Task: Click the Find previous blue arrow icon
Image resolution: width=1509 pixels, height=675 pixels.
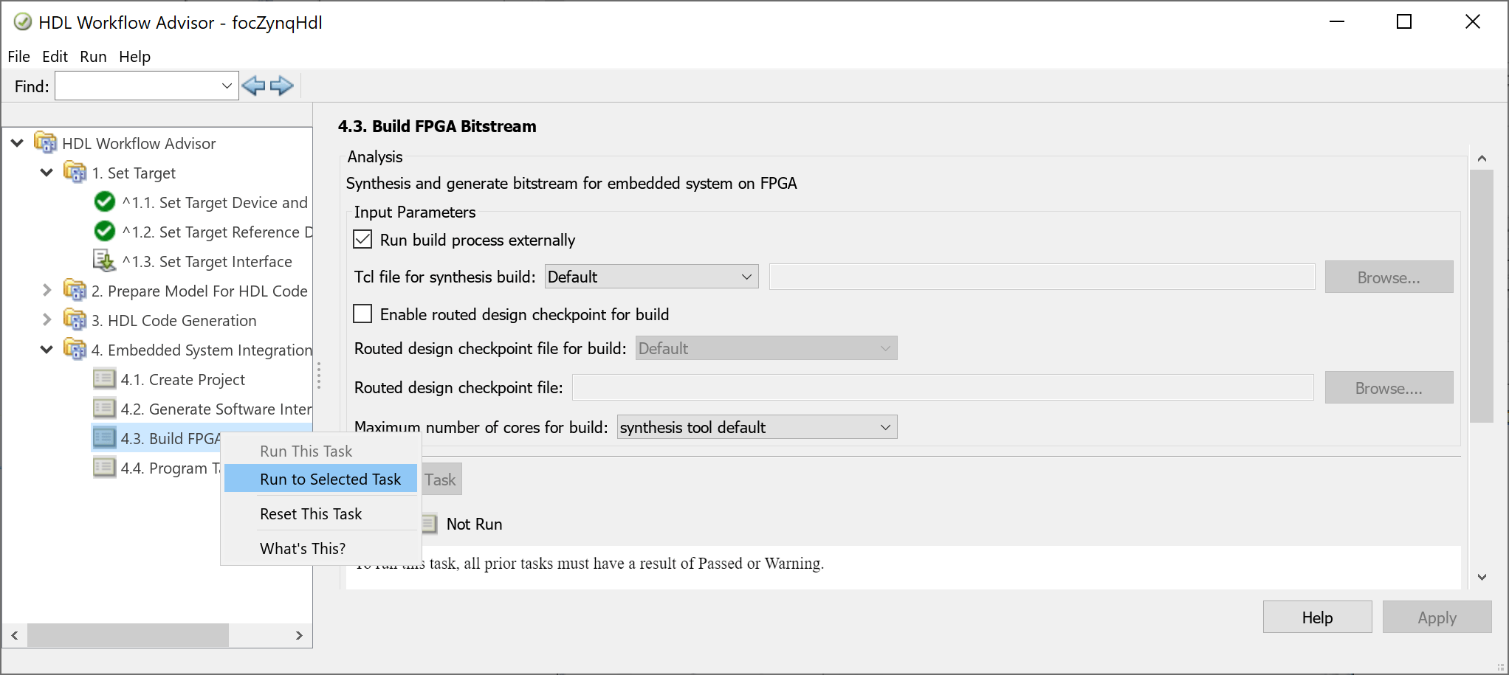Action: [253, 86]
